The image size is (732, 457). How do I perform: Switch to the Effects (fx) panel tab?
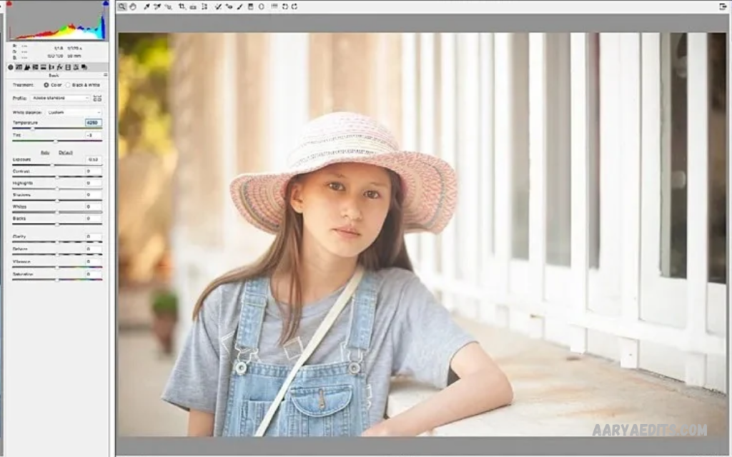point(60,68)
